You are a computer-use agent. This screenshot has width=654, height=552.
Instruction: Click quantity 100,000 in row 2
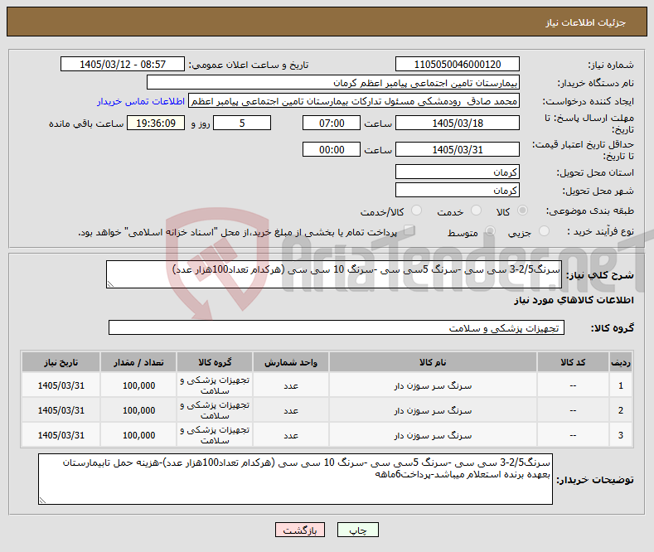point(138,410)
